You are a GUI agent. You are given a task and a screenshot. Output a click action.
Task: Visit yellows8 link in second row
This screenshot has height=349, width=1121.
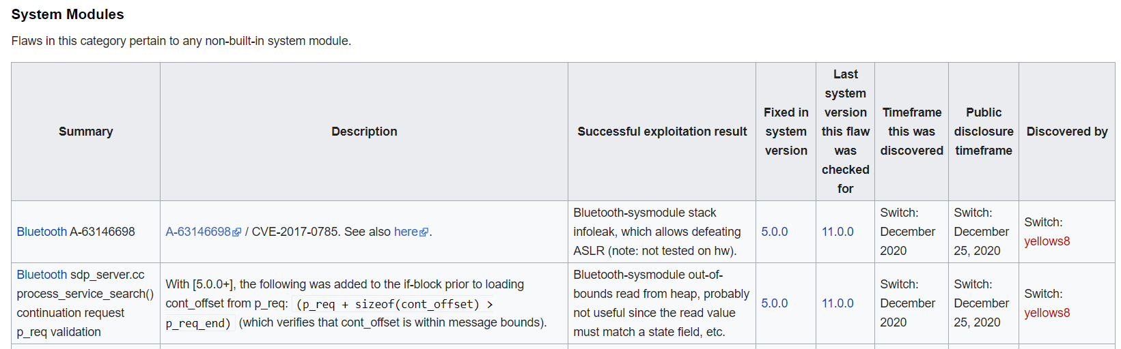tap(1047, 313)
